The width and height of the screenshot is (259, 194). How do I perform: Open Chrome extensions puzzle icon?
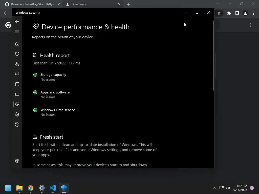(x=229, y=13)
